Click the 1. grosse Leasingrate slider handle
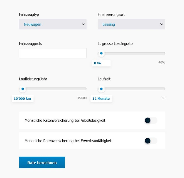Viewport: 184px width, 178px height. pos(101,53)
